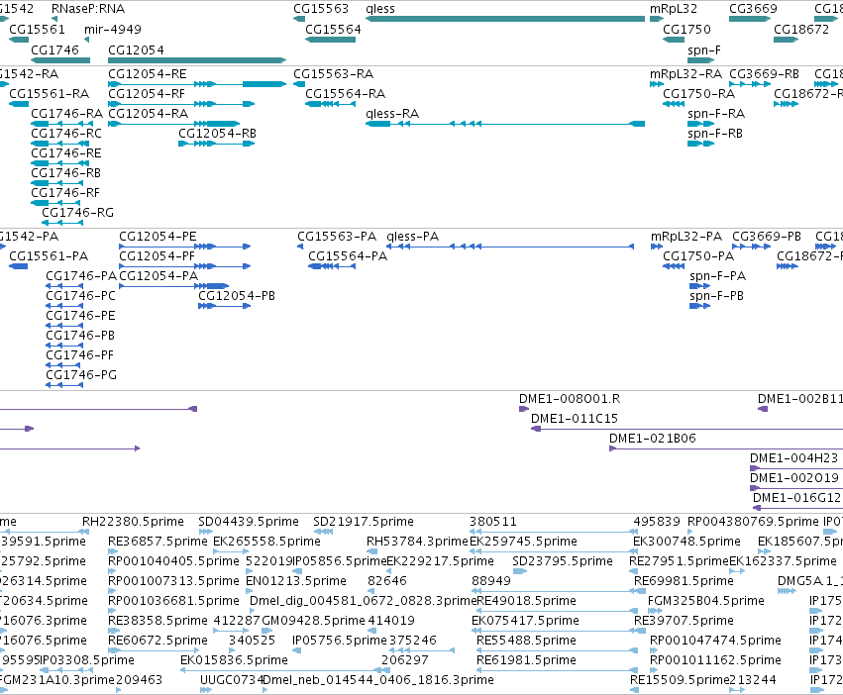Open transcript CG12054-RA

point(173,124)
